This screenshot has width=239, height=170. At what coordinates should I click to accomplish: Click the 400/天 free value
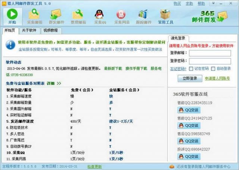(x=75, y=121)
